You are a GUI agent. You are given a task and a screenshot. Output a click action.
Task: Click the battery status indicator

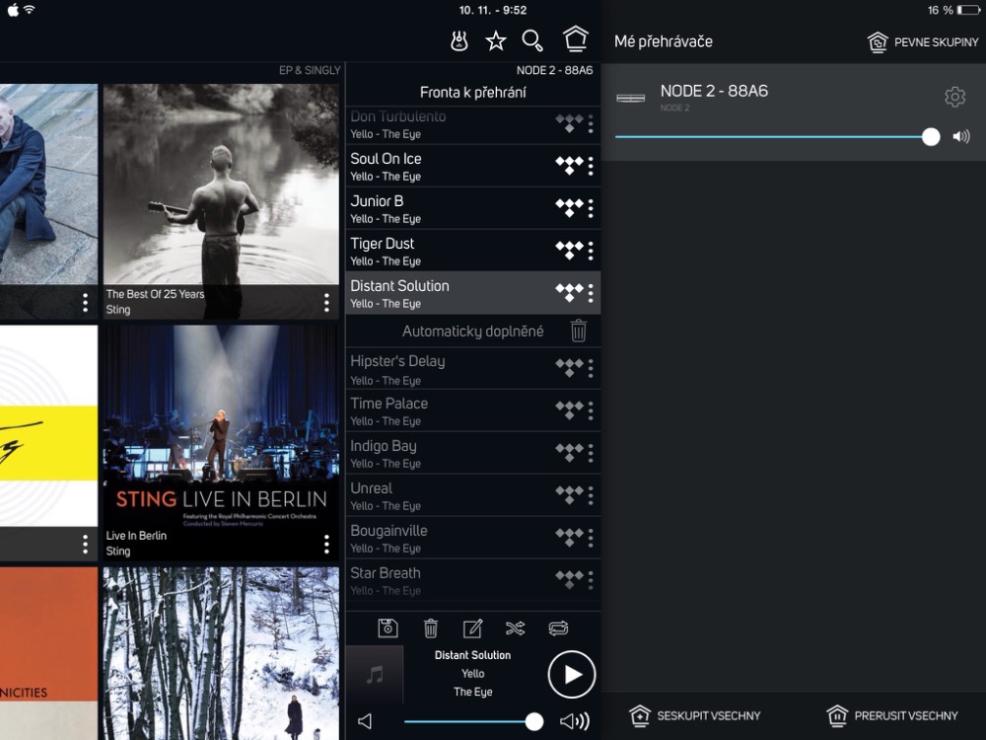click(968, 10)
